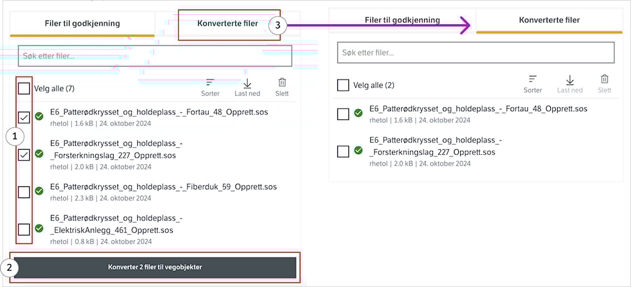
Task: Focus the right Søk etter filer search field
Action: coord(476,52)
